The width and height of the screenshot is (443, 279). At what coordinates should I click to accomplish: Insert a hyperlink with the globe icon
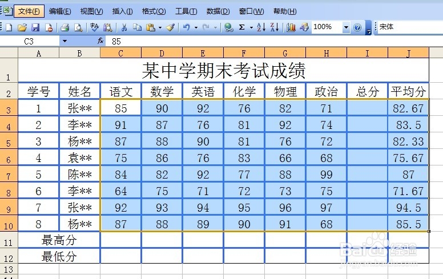[x=228, y=27]
